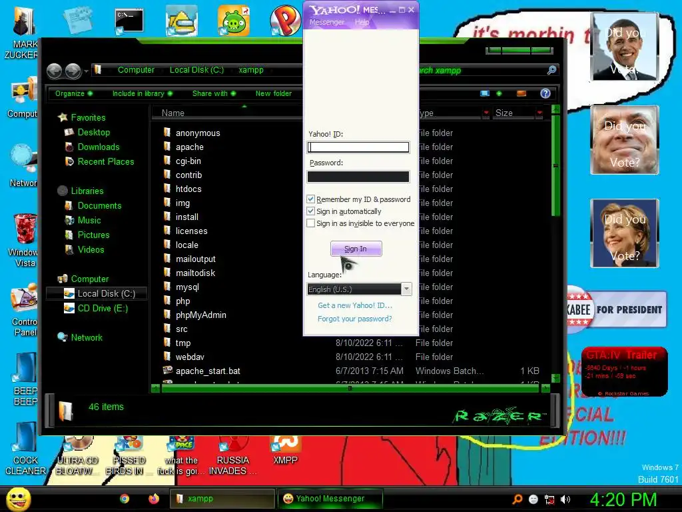
Task: Click New folder in the Explorer toolbar
Action: pyautogui.click(x=274, y=93)
